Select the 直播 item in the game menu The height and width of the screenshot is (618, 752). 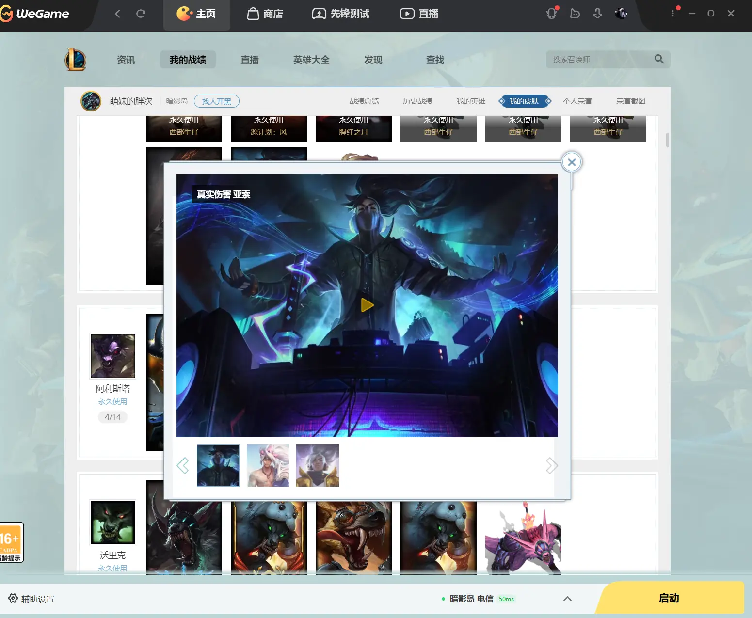[x=250, y=60]
